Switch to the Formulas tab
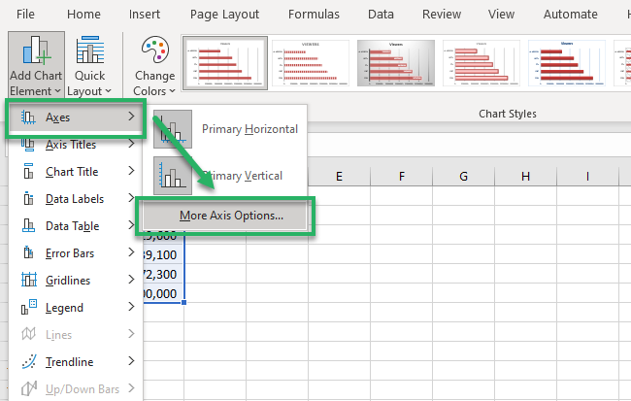The image size is (631, 401). point(315,15)
